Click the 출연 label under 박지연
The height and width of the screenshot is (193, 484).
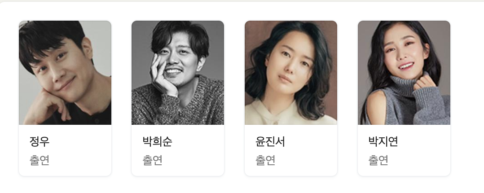point(378,160)
